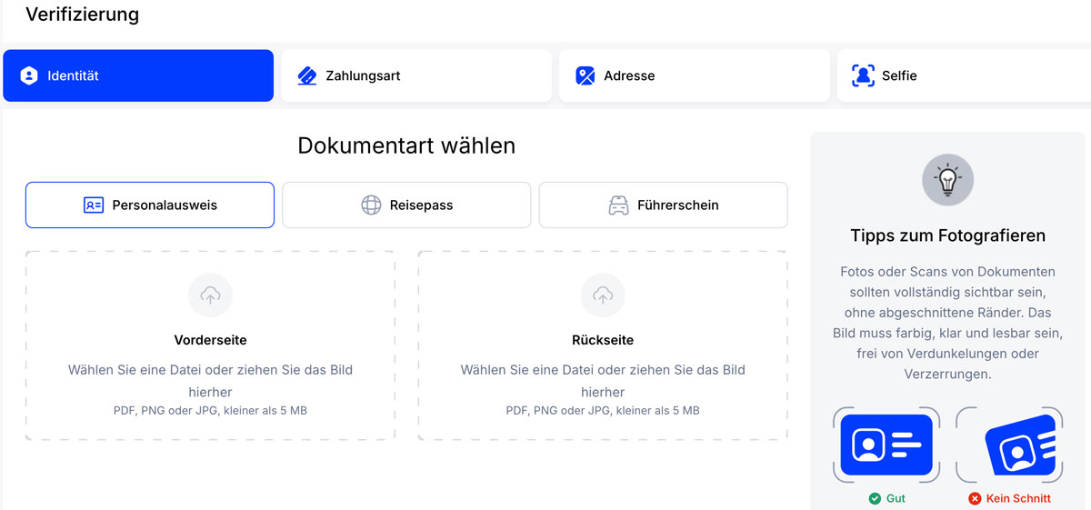Click the Identität shield person icon
Image resolution: width=1091 pixels, height=510 pixels.
tap(29, 75)
